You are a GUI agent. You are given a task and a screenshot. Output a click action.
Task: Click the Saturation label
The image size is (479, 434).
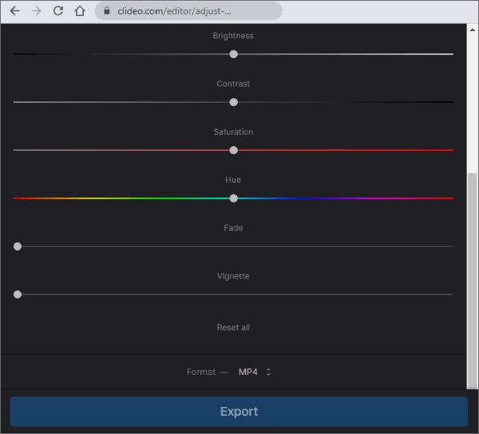click(x=233, y=132)
